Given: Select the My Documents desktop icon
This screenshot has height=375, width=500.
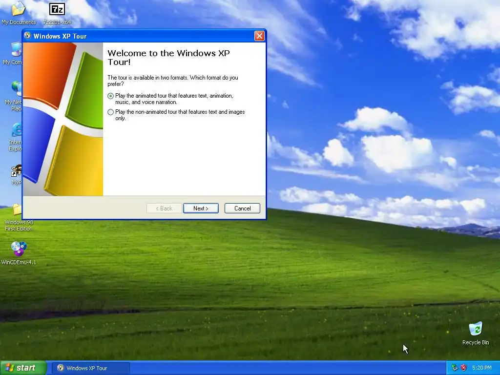Looking at the screenshot, I should click(19, 13).
